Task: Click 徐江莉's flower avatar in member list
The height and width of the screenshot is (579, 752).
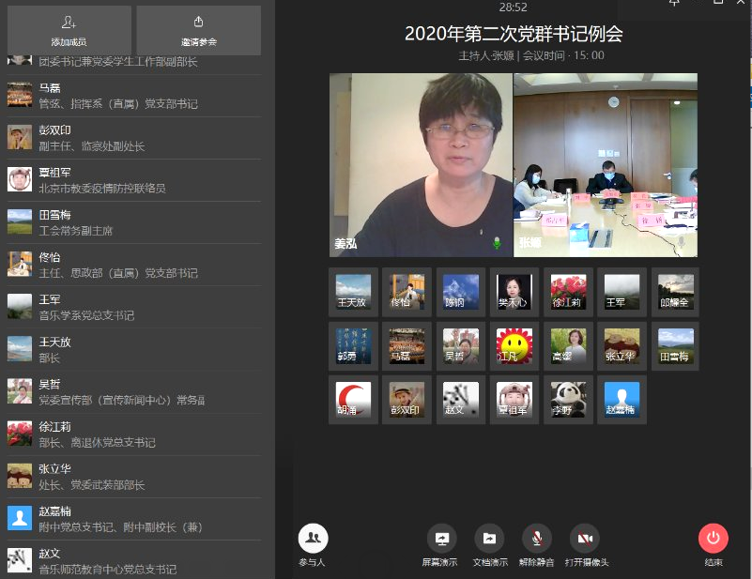Action: (20, 434)
